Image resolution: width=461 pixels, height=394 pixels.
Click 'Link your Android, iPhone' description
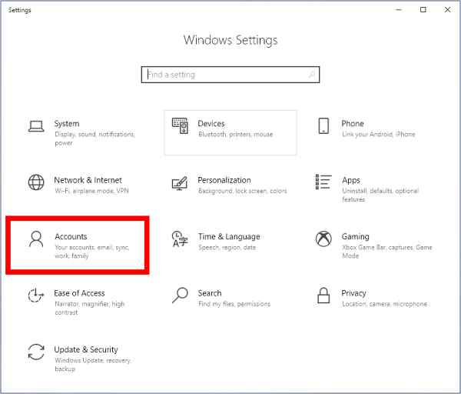point(378,134)
